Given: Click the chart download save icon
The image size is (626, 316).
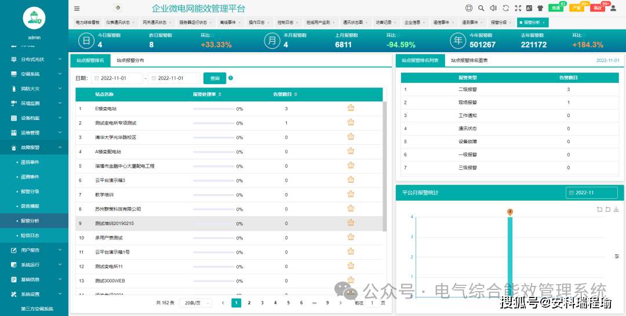Looking at the screenshot, I should pos(616,209).
